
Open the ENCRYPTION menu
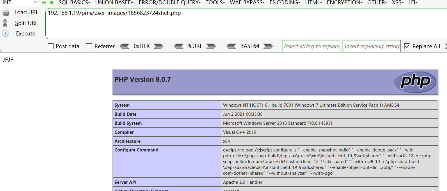pyautogui.click(x=345, y=3)
